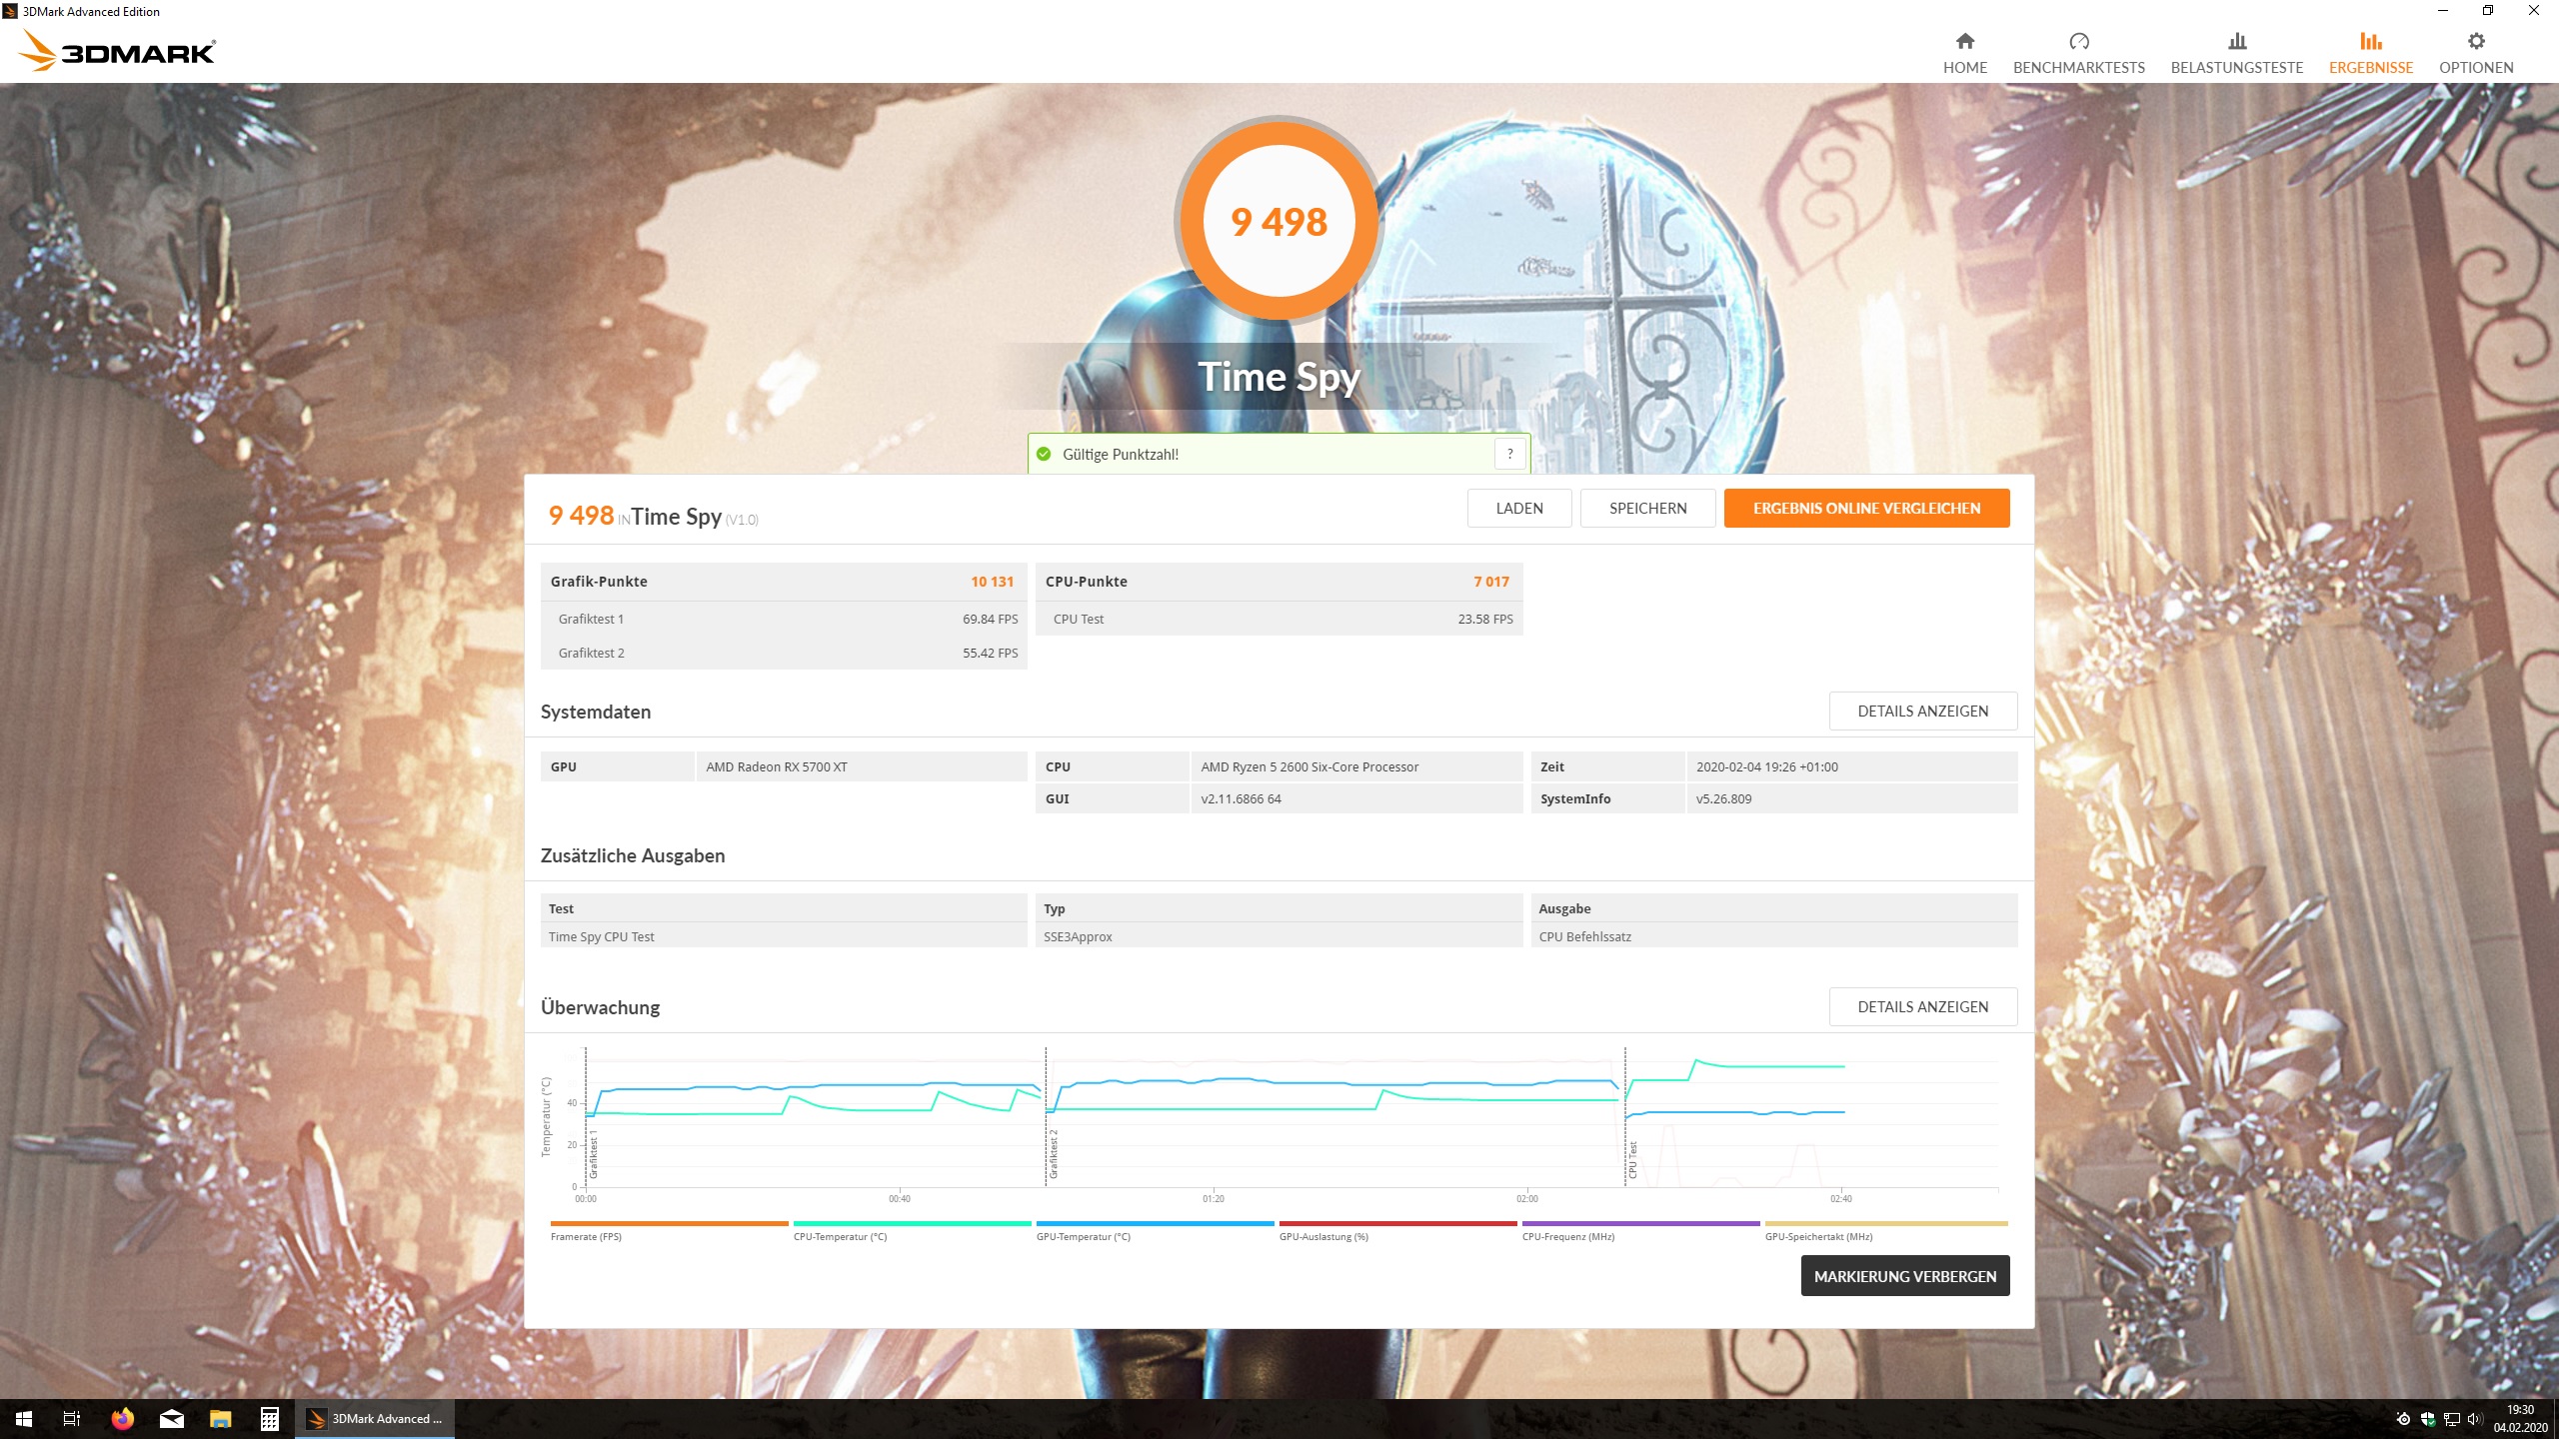The width and height of the screenshot is (2559, 1439).
Task: Expand Systemdaten with Details Anzeigen
Action: pyautogui.click(x=1922, y=711)
